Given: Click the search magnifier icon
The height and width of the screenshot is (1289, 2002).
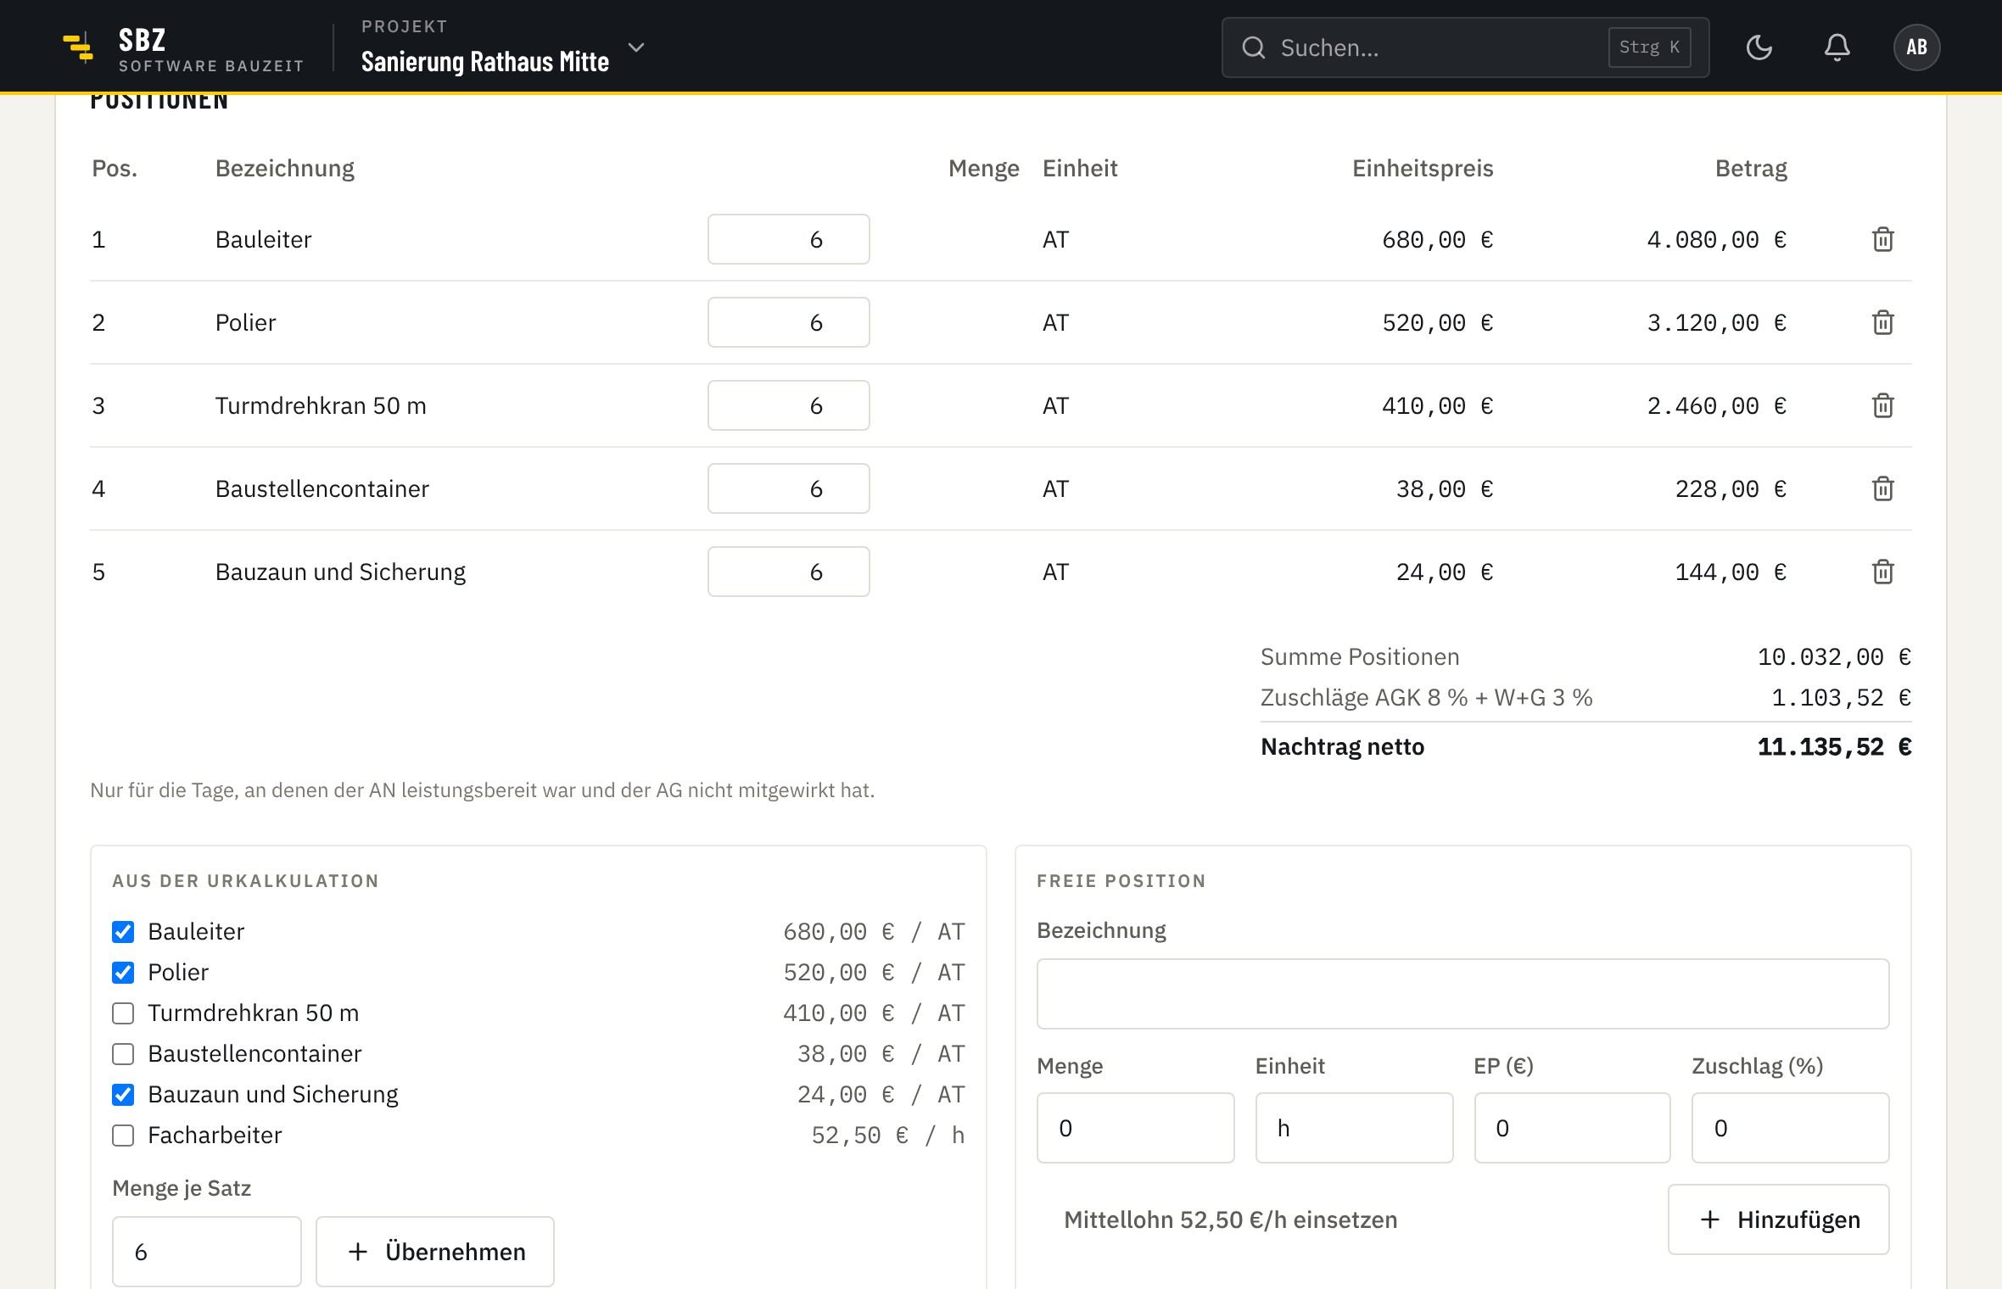Looking at the screenshot, I should pos(1253,47).
